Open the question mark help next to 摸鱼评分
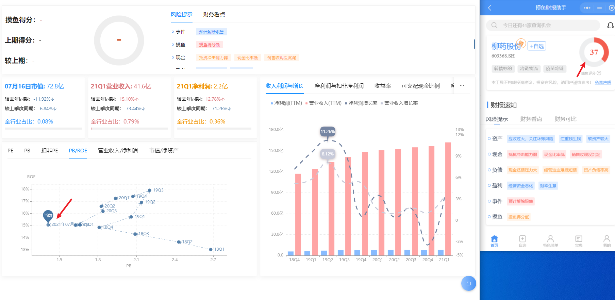Screen dimensions: 615x300 tap(599, 73)
